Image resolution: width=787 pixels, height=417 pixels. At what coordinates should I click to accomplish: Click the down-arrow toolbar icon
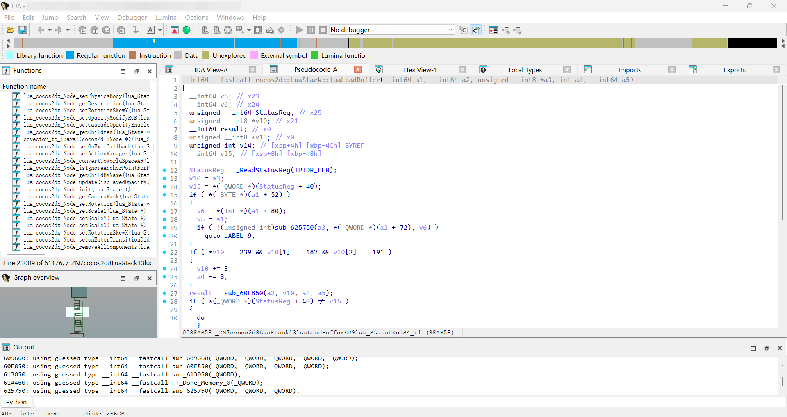tap(135, 30)
